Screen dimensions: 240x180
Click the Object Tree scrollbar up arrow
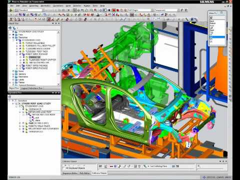58,32
